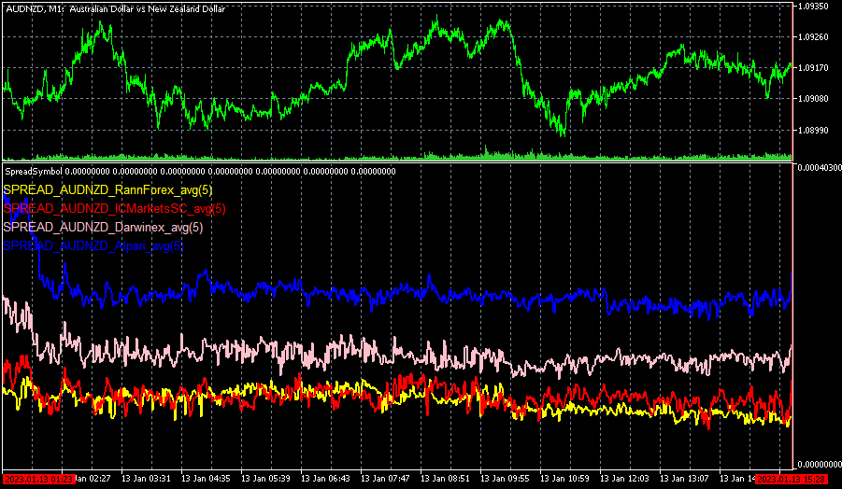Click the 0.00000000 indicator scale minimum

tap(818, 464)
